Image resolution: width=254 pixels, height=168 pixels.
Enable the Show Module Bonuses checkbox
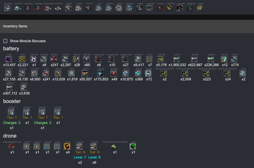pos(6,41)
